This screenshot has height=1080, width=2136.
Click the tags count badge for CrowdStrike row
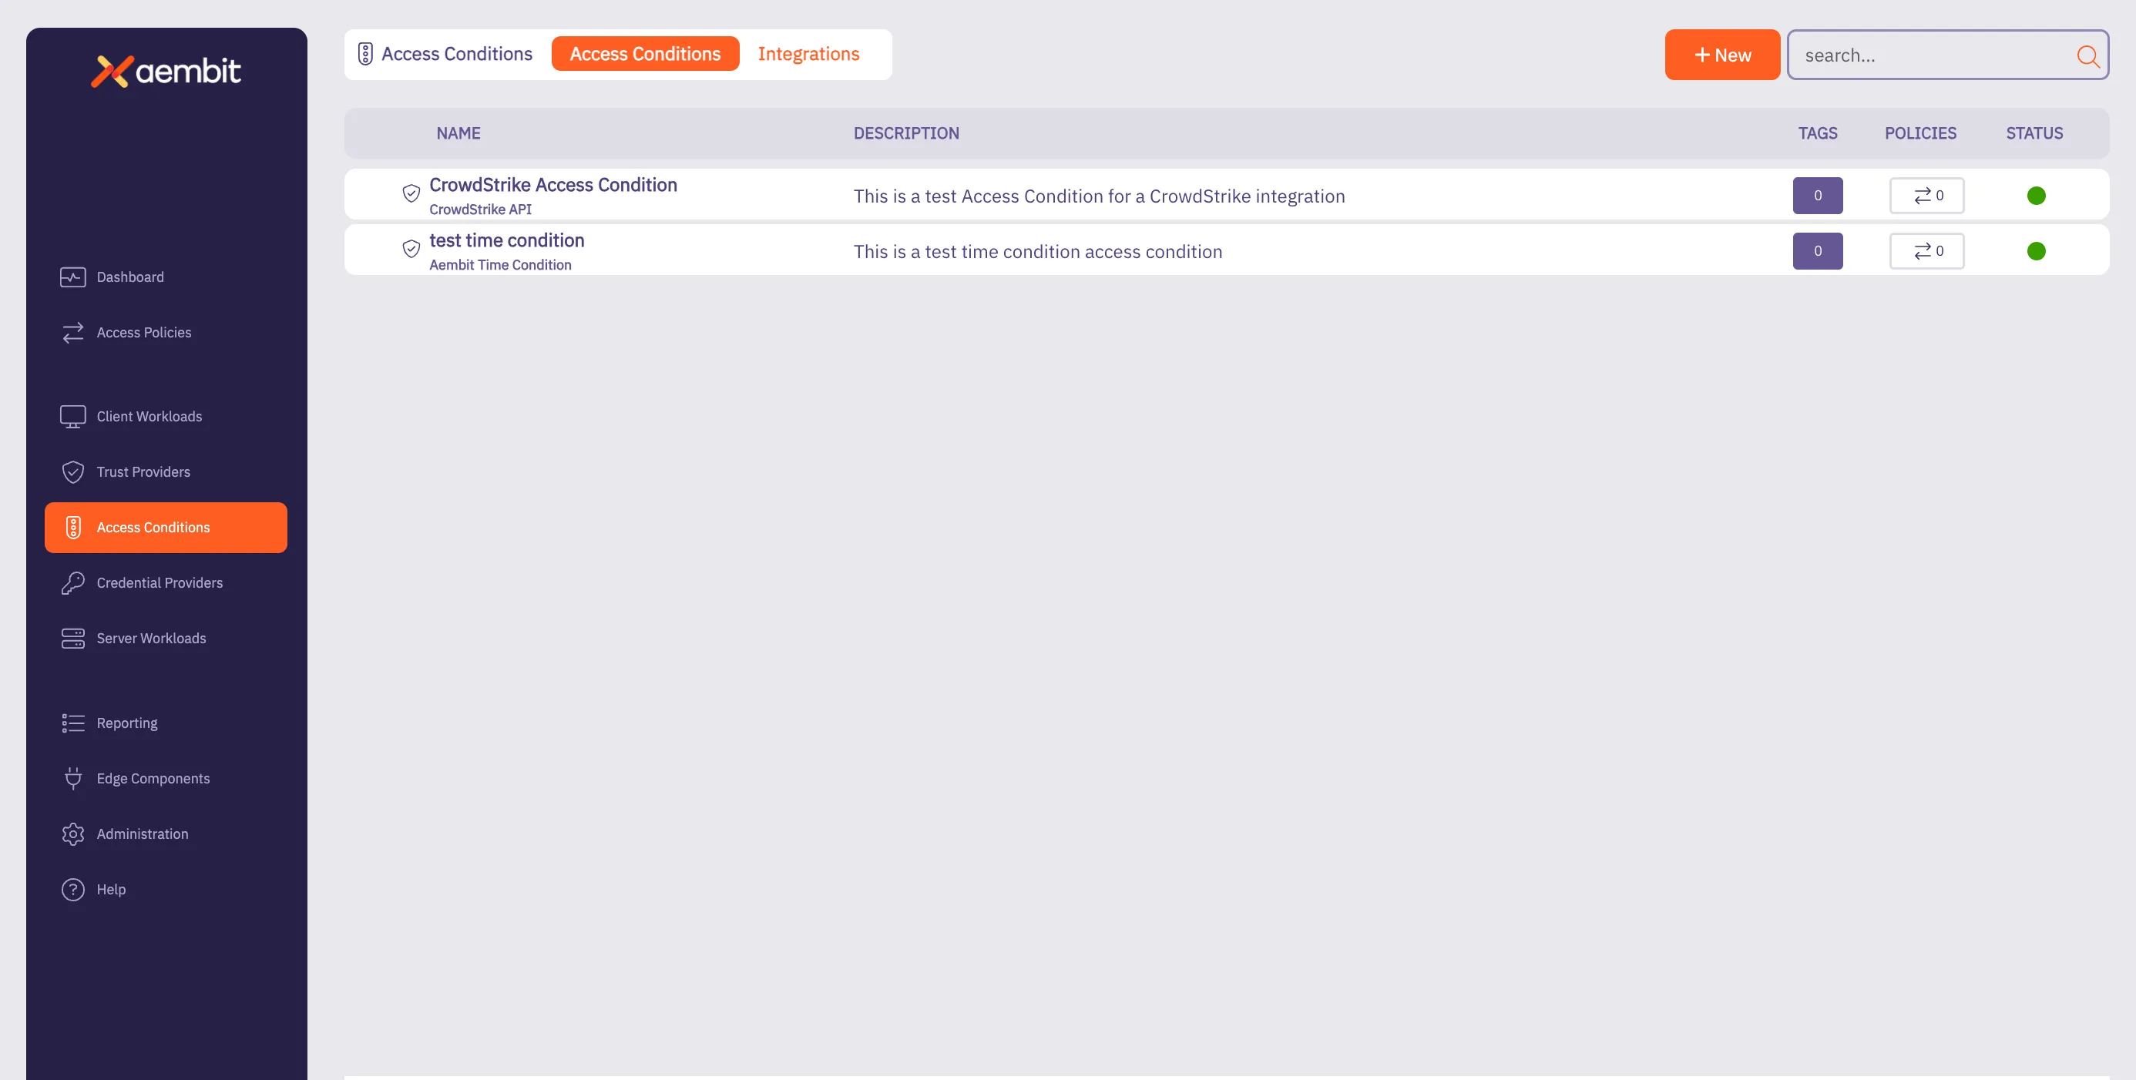click(1817, 196)
